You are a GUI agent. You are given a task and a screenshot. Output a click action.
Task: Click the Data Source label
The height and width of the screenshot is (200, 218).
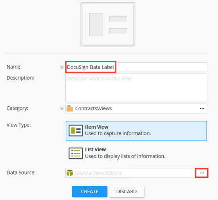point(21,173)
